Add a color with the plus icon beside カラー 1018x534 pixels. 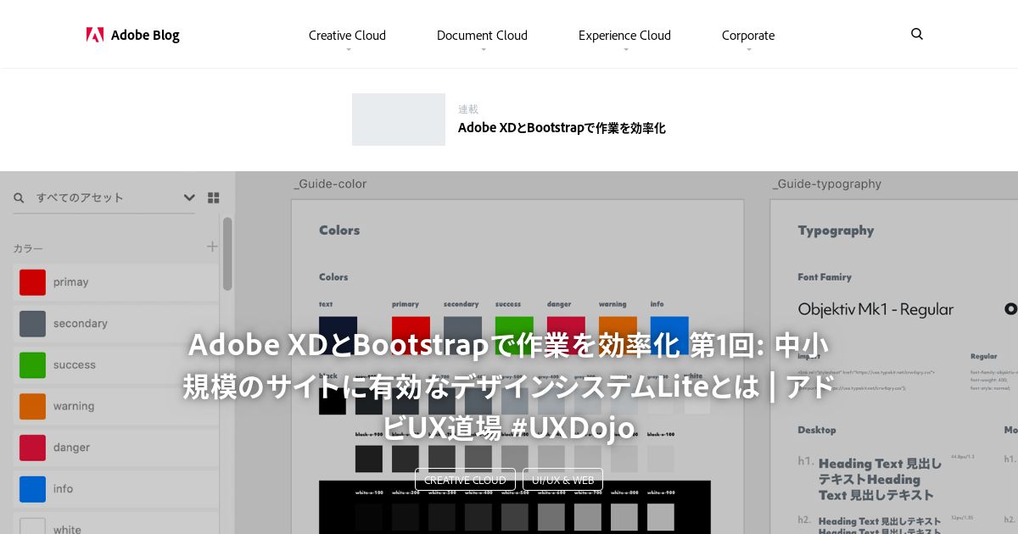tap(212, 247)
